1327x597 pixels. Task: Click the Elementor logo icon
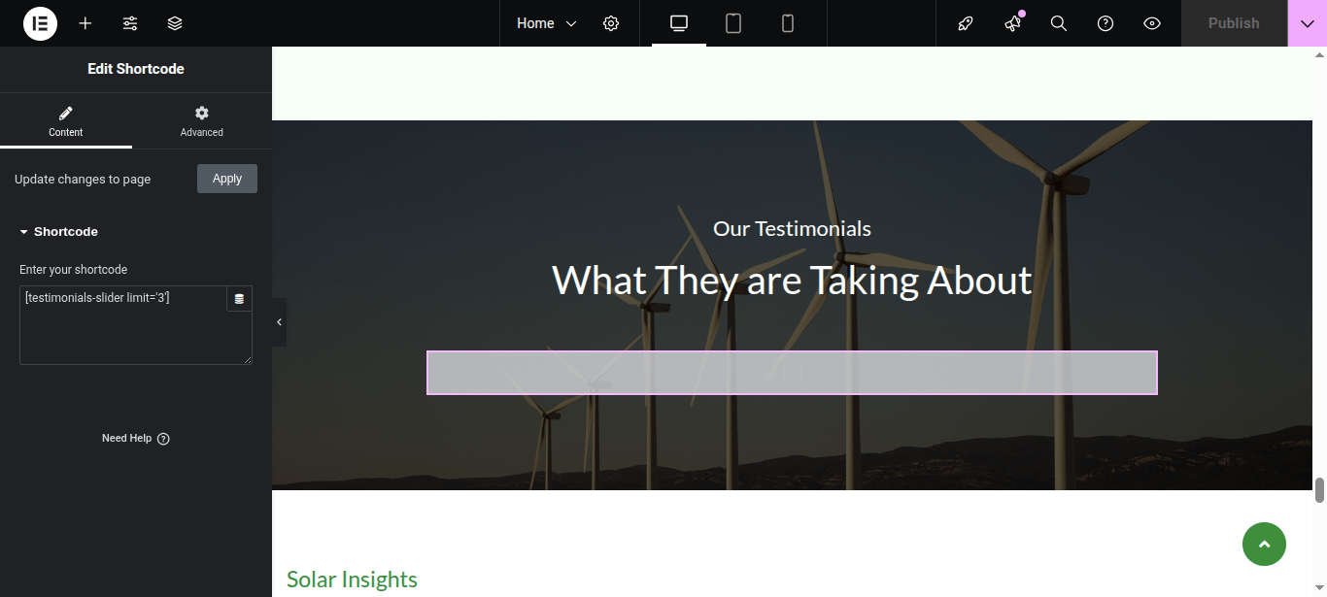point(40,23)
